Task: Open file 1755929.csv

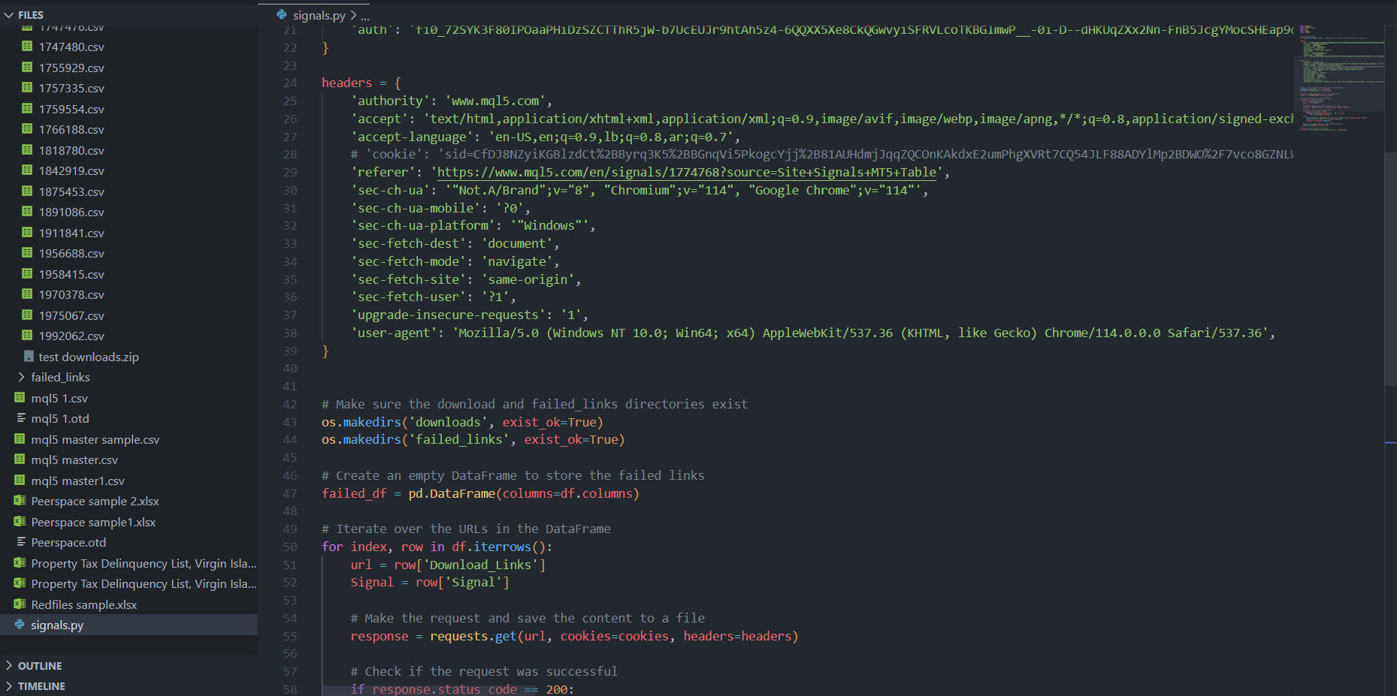Action: [71, 68]
